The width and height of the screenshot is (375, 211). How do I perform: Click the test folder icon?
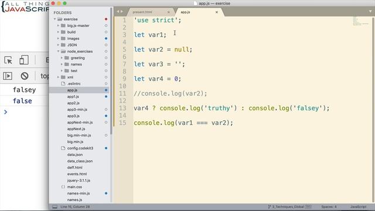pyautogui.click(x=67, y=70)
